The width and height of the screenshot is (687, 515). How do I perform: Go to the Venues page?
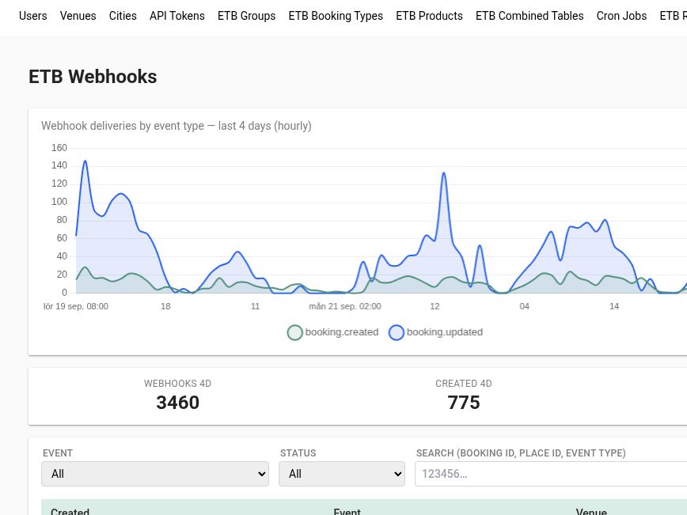[x=78, y=16]
